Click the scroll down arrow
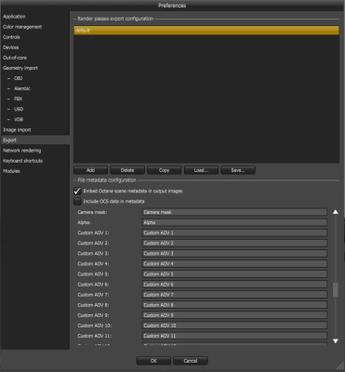The image size is (345, 372). coord(336,340)
